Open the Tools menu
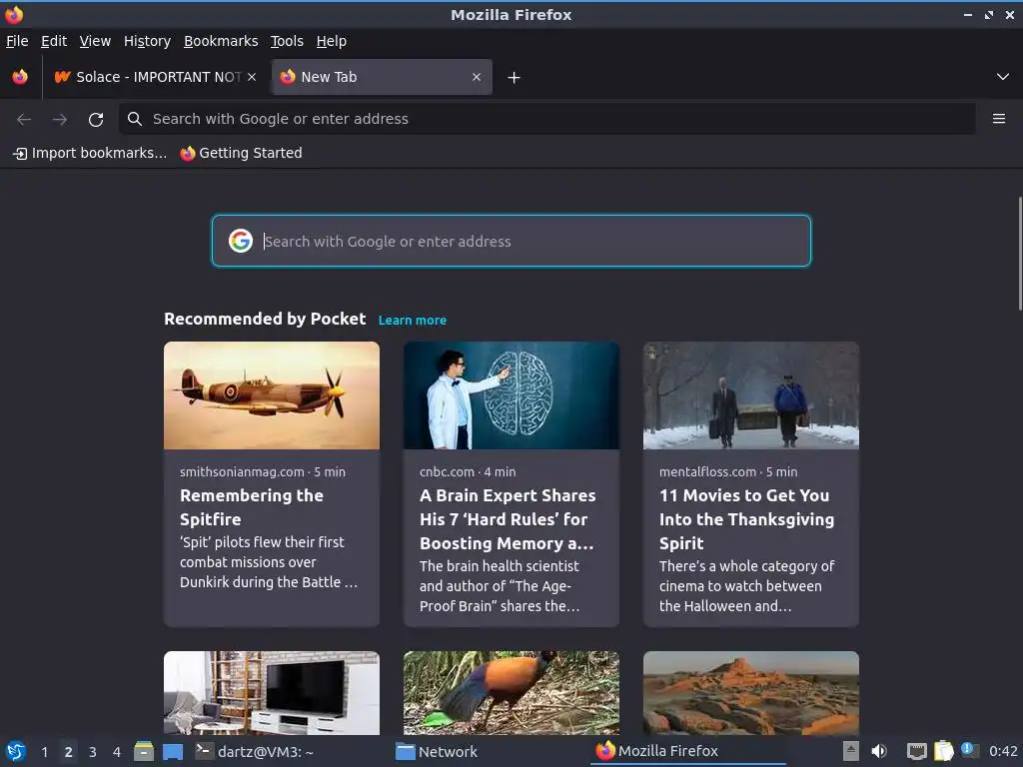 (x=287, y=41)
